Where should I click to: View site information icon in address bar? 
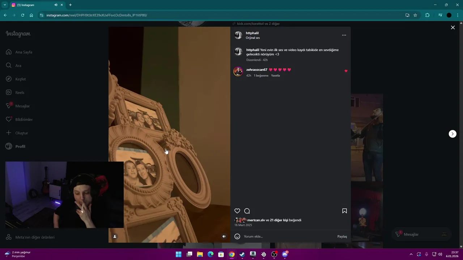[42, 15]
